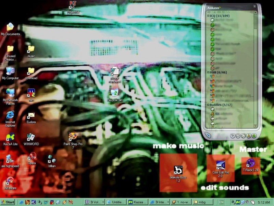Switch to the mbg folder taskbar window
Screen dimensions: 274x206
pos(202,202)
